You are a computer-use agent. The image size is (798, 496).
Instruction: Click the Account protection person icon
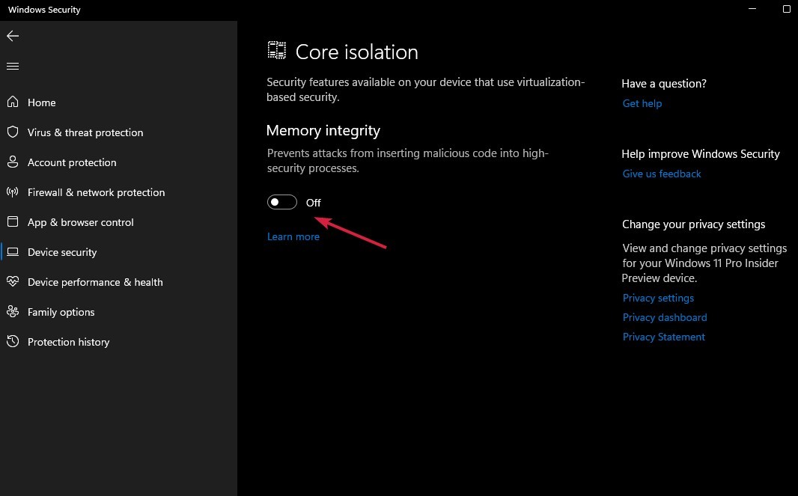point(13,162)
